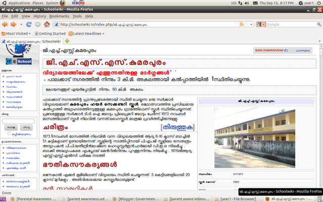Expand the address bar URL history dropdown
This screenshot has height=202, width=323.
[x=251, y=24]
